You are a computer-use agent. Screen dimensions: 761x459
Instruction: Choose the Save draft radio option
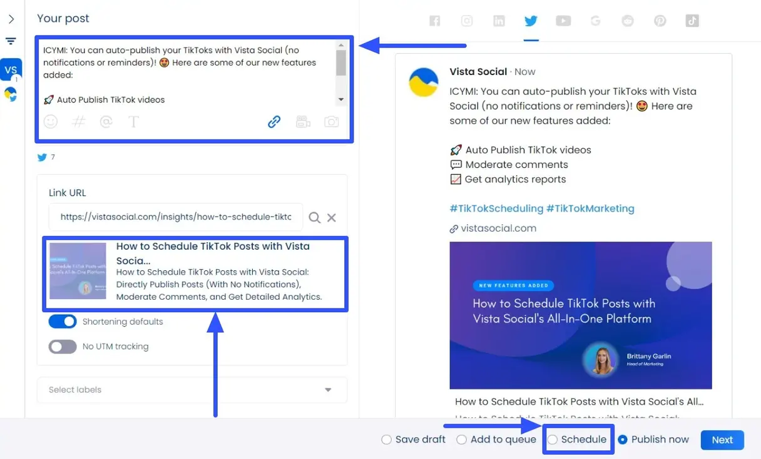386,440
